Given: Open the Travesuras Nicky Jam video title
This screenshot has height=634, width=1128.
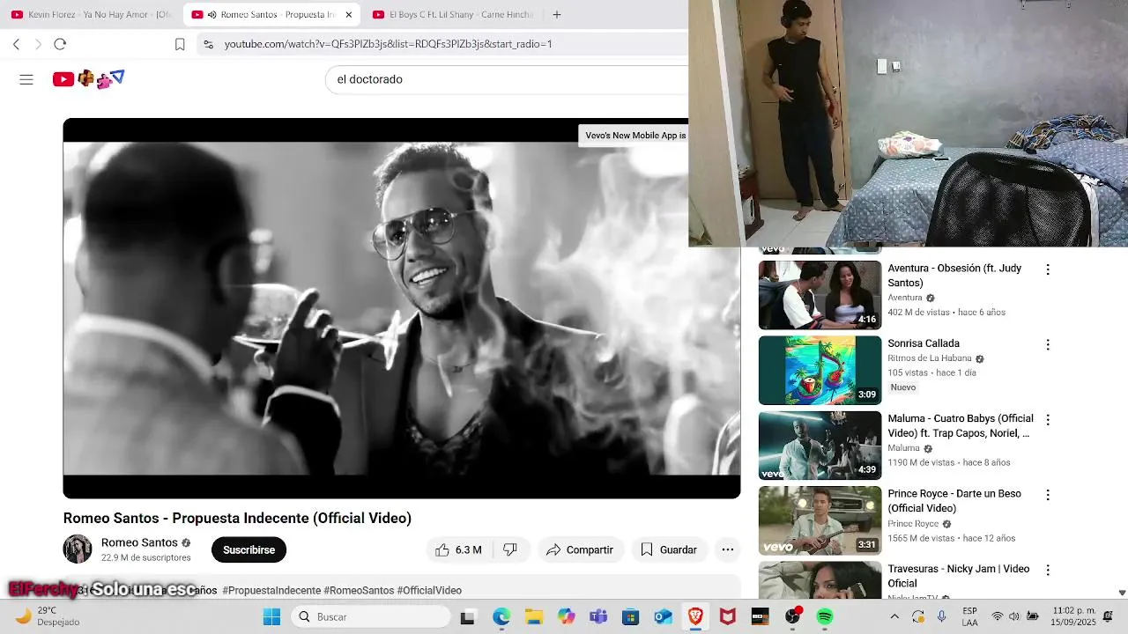Looking at the screenshot, I should [x=959, y=576].
